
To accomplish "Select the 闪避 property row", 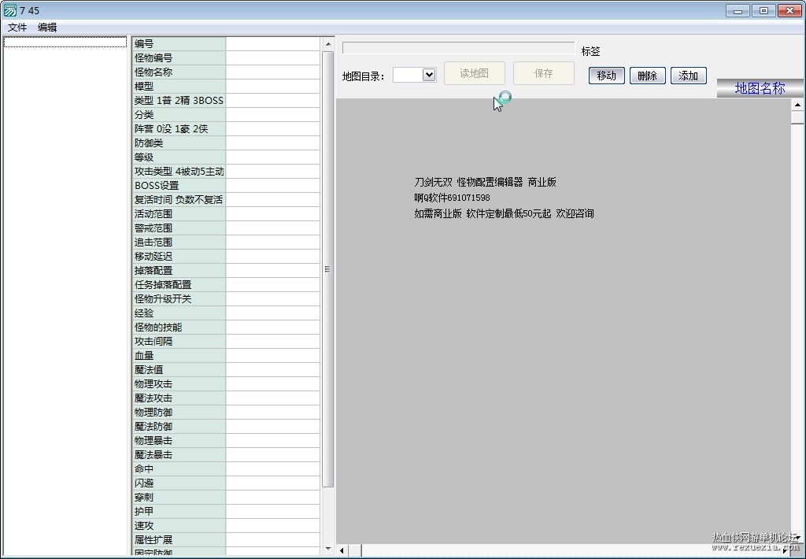I will click(226, 483).
